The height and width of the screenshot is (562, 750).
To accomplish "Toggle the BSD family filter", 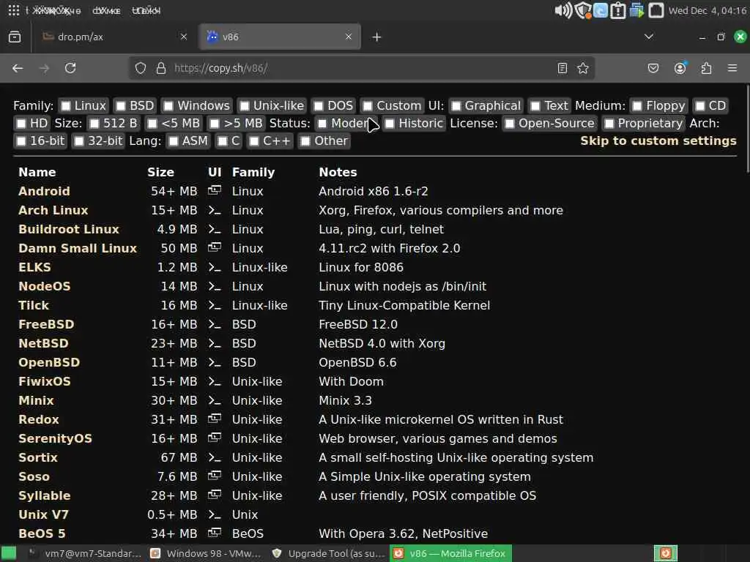I will [121, 105].
